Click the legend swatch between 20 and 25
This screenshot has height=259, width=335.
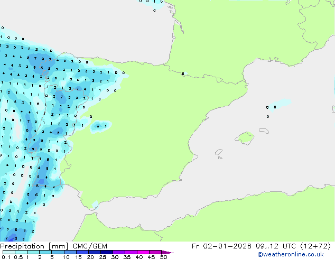(94, 252)
